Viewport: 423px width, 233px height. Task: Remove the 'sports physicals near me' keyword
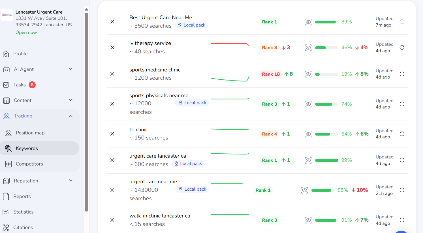[x=112, y=104]
